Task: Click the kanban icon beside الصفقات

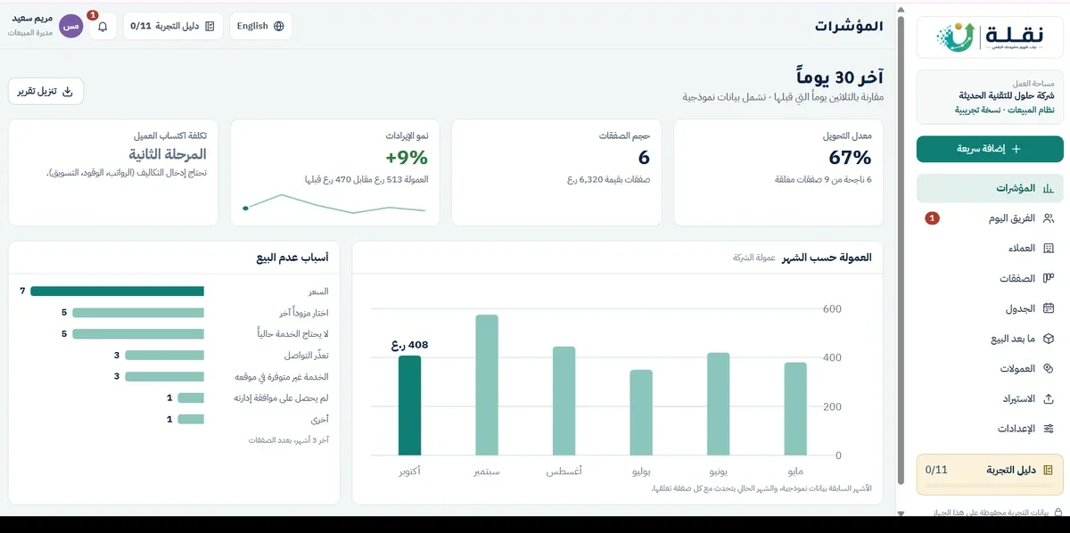Action: (x=1049, y=278)
